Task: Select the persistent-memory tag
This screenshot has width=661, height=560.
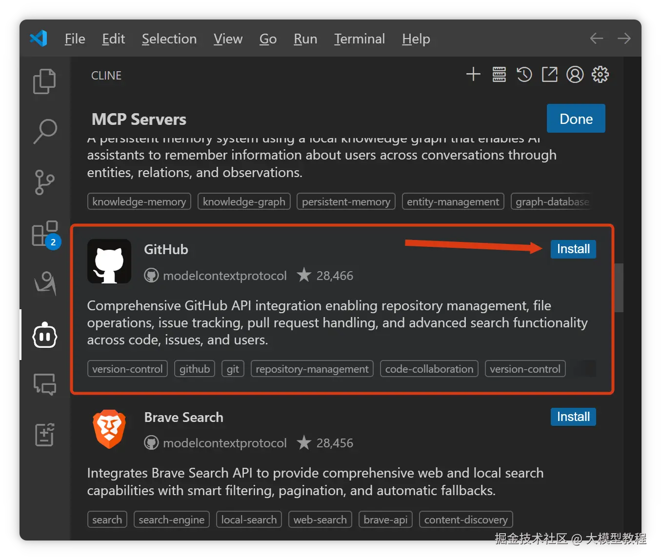Action: pyautogui.click(x=346, y=201)
